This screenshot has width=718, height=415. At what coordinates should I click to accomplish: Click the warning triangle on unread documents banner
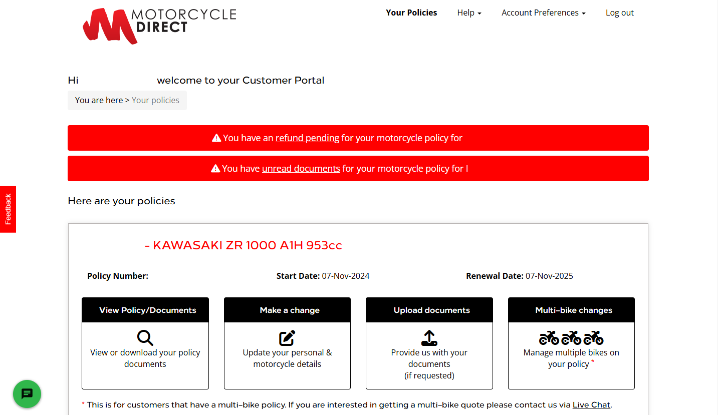tap(215, 169)
